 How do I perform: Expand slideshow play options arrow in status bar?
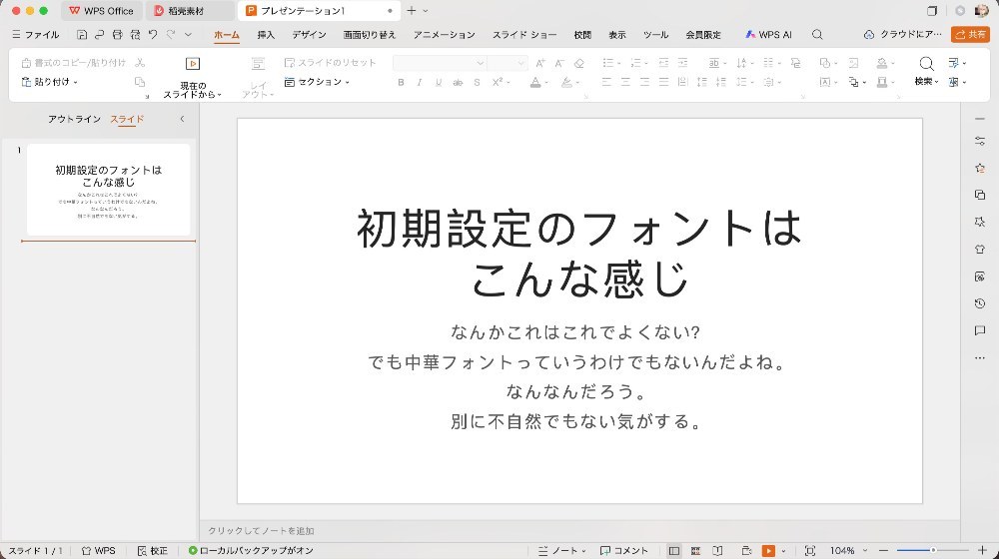point(783,551)
